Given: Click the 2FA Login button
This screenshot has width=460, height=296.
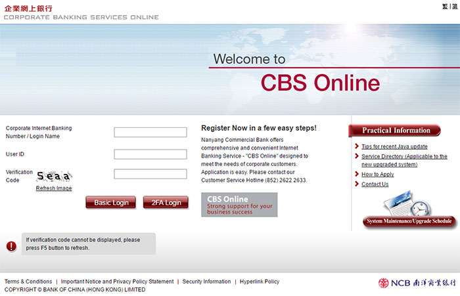Looking at the screenshot, I should [x=166, y=203].
